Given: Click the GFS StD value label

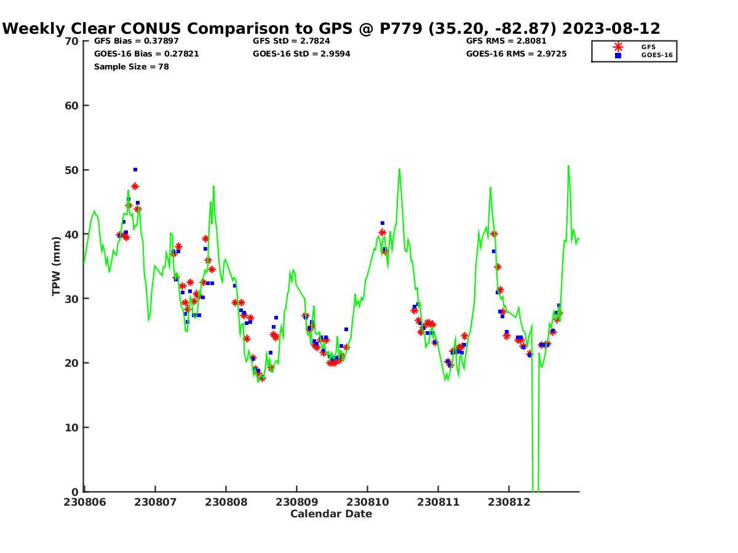Looking at the screenshot, I should (x=291, y=41).
